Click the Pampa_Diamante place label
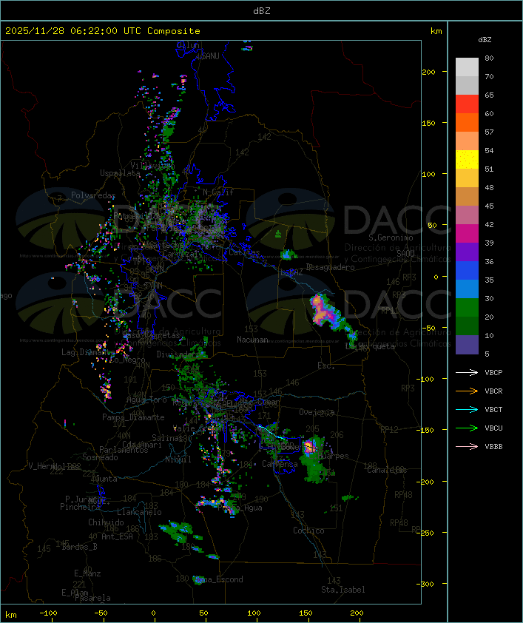This screenshot has width=523, height=623. point(133,417)
